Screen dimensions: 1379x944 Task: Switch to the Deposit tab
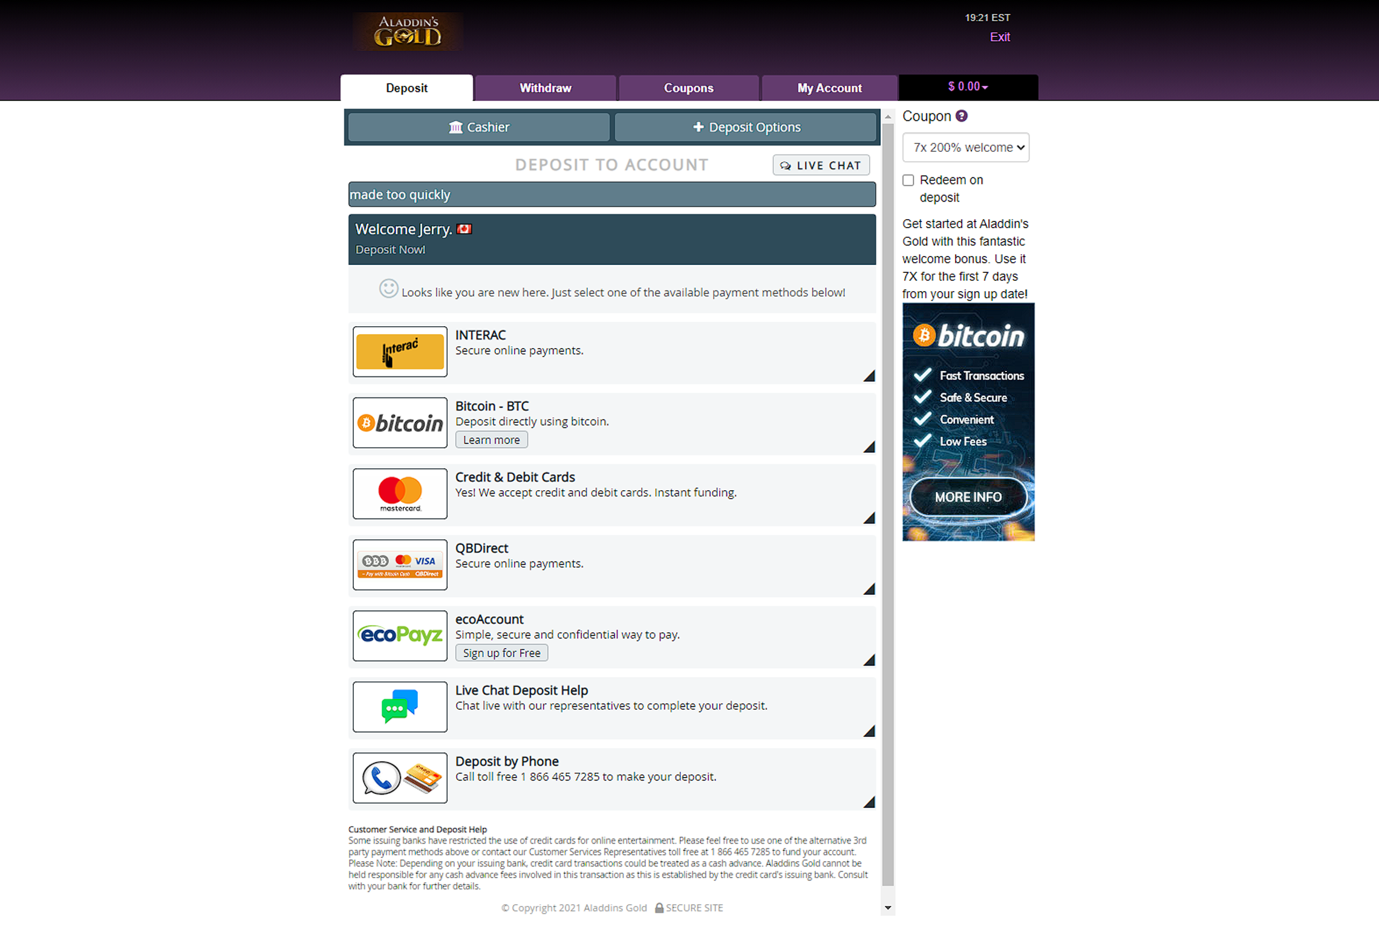coord(406,88)
